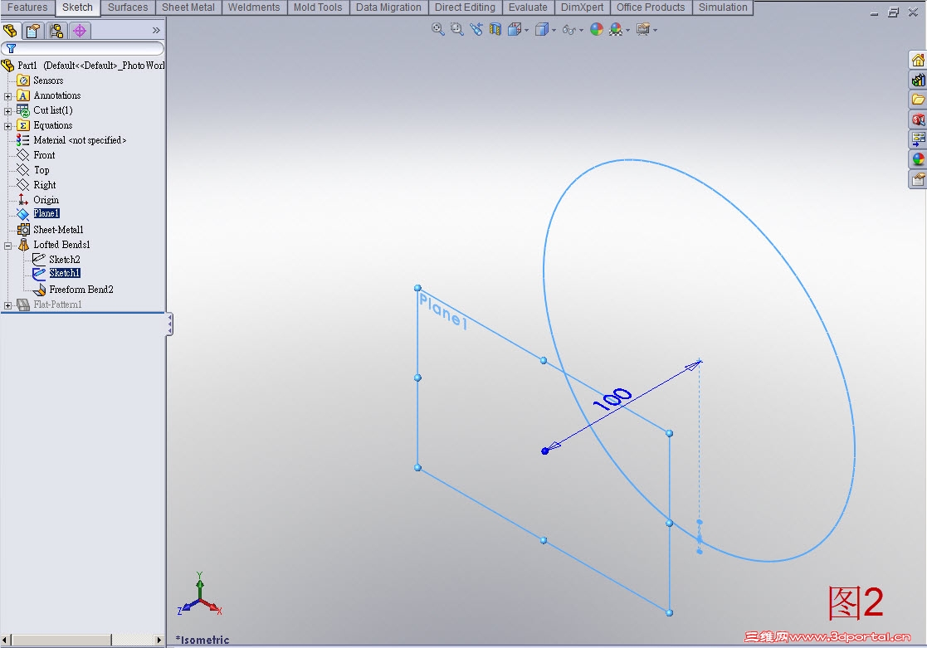The image size is (927, 648).
Task: Open Hide/Show Items dropdown arrow
Action: (582, 30)
